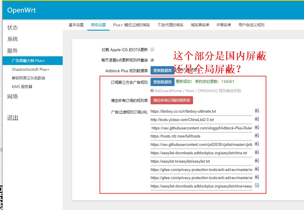Delete the fanboy-ultimate.txt subscription URL
Viewport: 304px width, 210px height.
[257, 110]
